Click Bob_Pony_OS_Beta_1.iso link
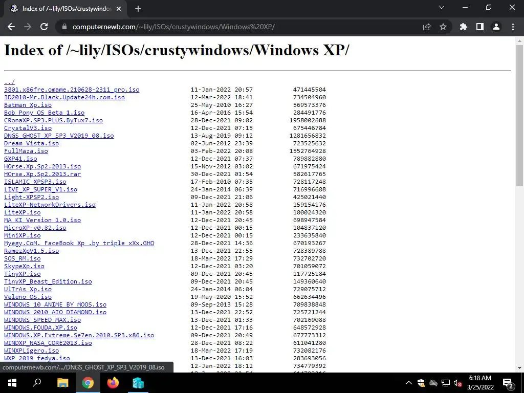 tap(44, 113)
